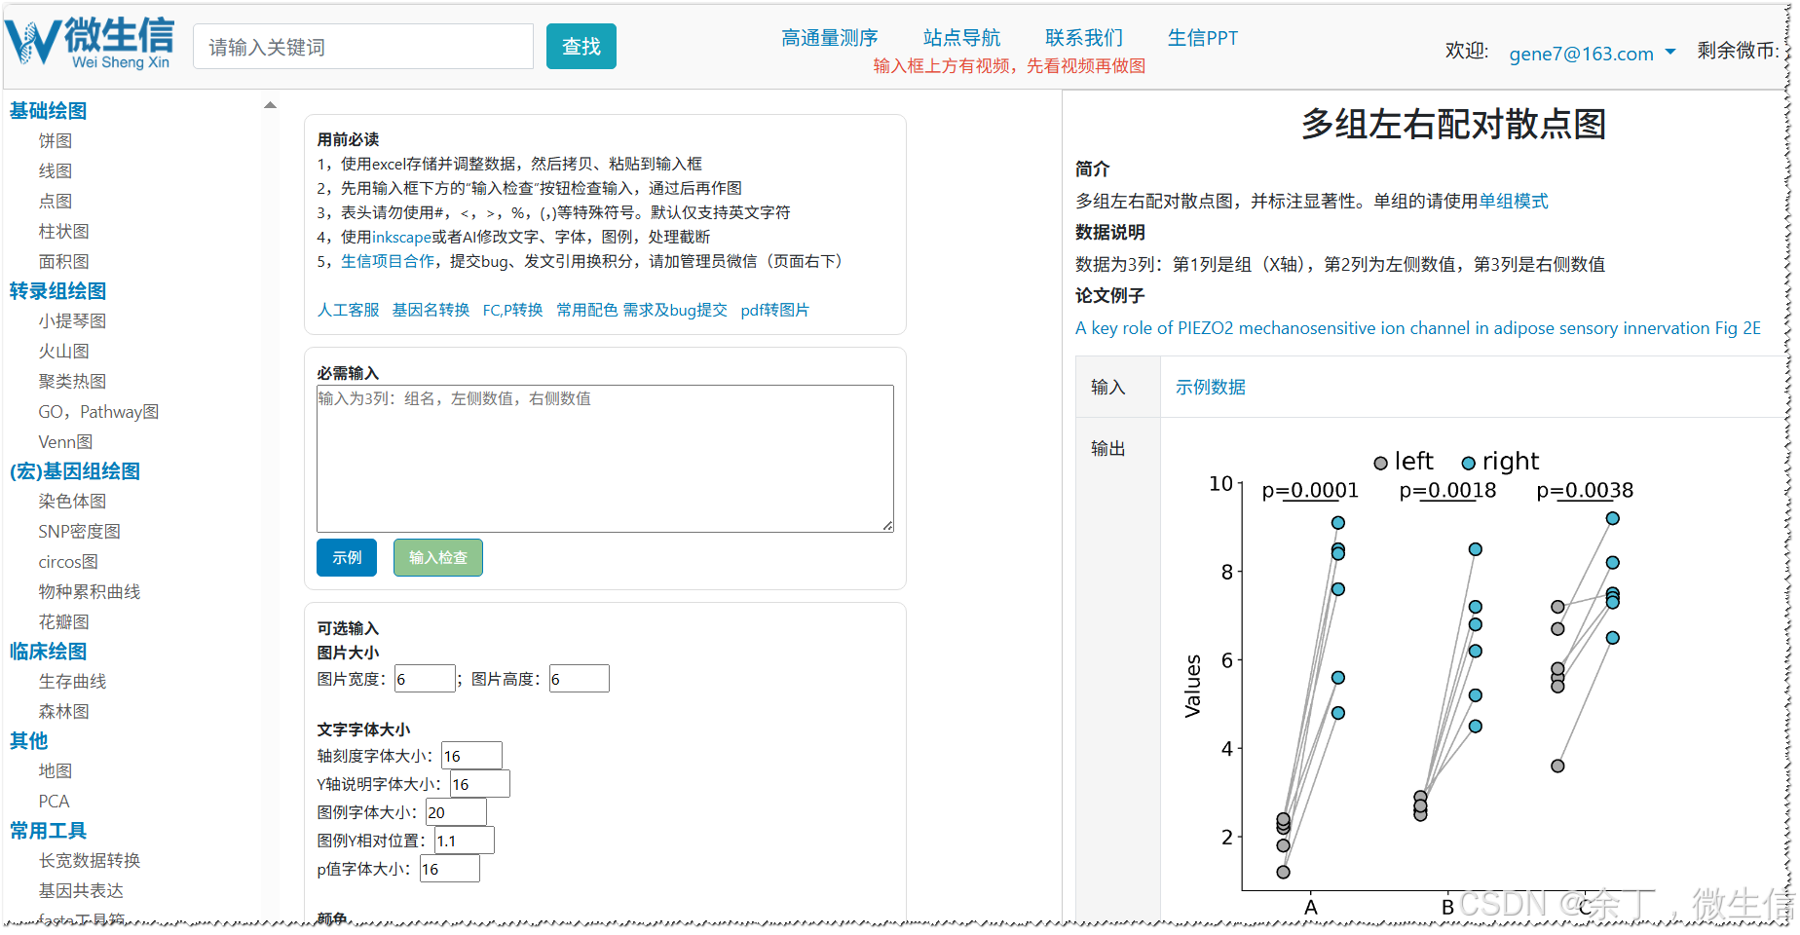The image size is (1800, 935).
Task: Select 地图 in the sidebar
Action: (x=56, y=771)
